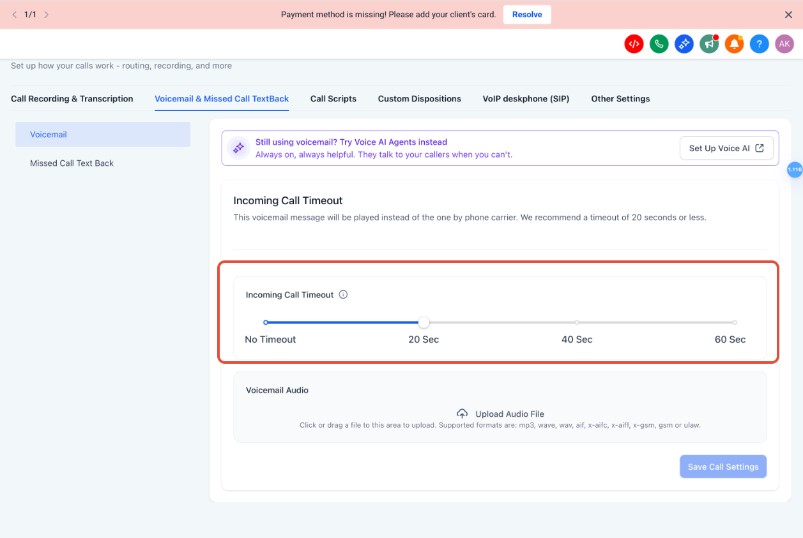Viewport: 803px width, 538px height.
Task: Click the red code icon in header
Action: coord(633,44)
